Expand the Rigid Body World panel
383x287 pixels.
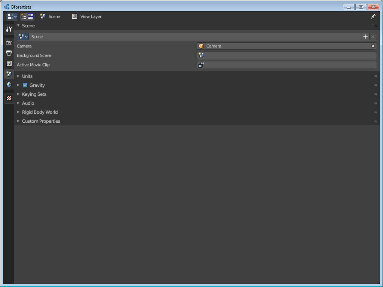18,112
